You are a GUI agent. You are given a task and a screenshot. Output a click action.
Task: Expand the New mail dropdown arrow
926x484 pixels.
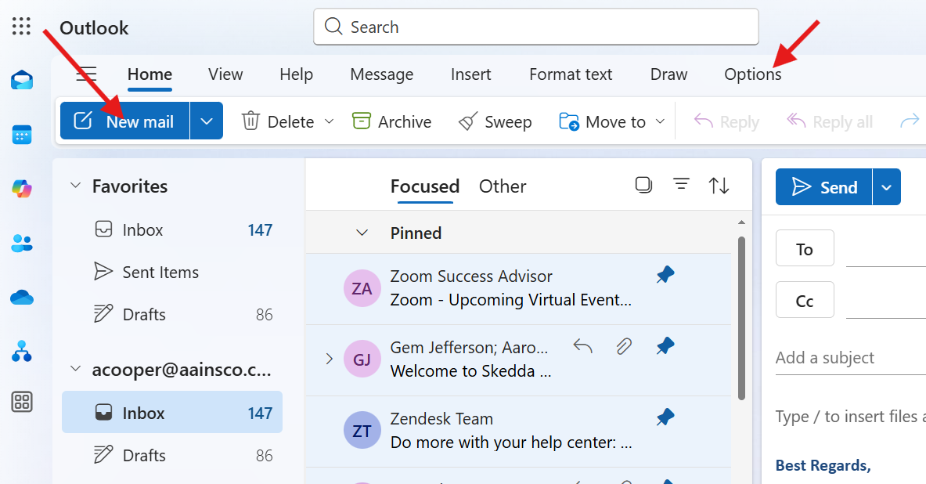click(x=207, y=121)
